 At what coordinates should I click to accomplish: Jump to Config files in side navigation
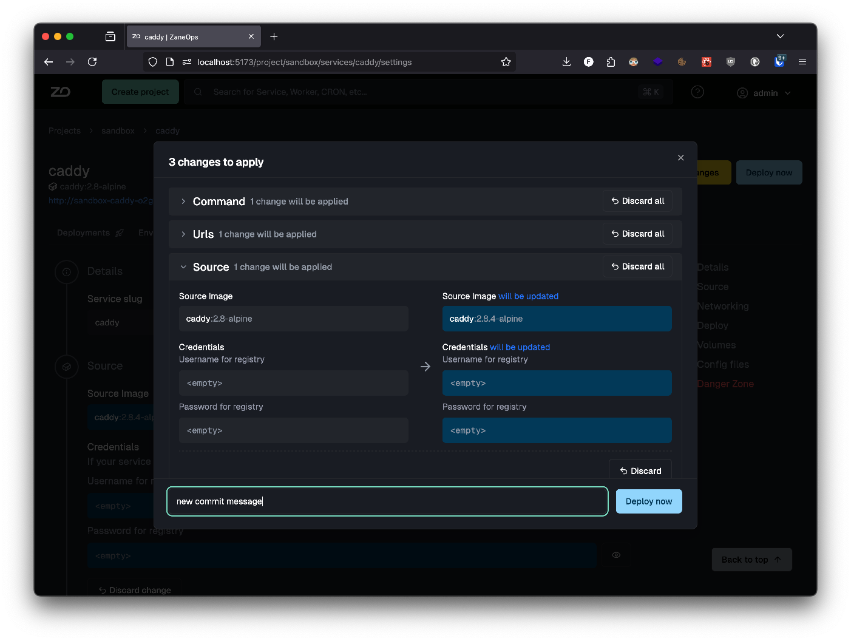[723, 364]
